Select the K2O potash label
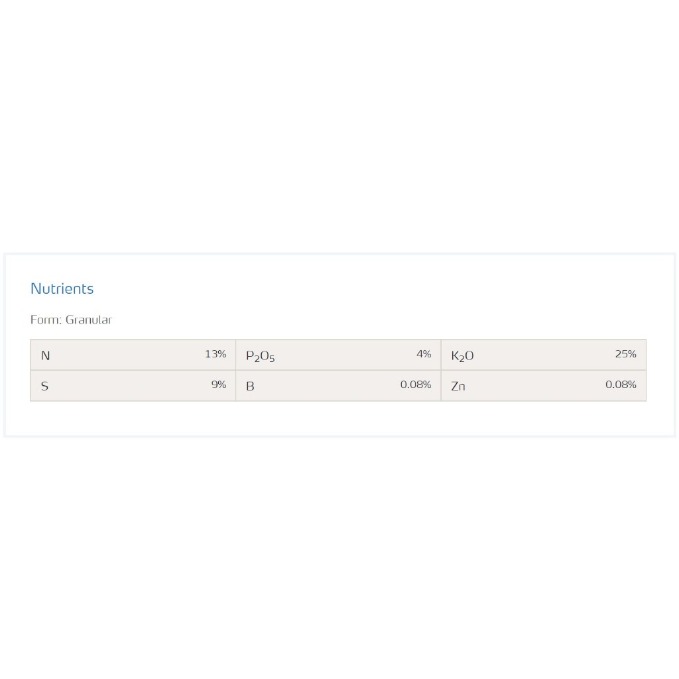Image resolution: width=679 pixels, height=679 pixels. pos(462,356)
